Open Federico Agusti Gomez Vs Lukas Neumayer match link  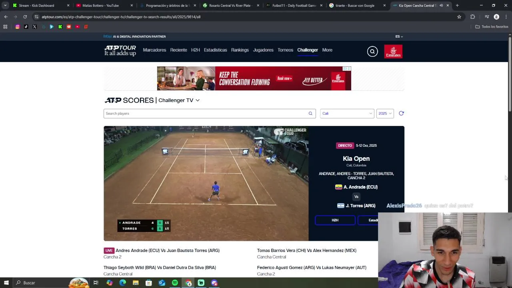pos(312,268)
